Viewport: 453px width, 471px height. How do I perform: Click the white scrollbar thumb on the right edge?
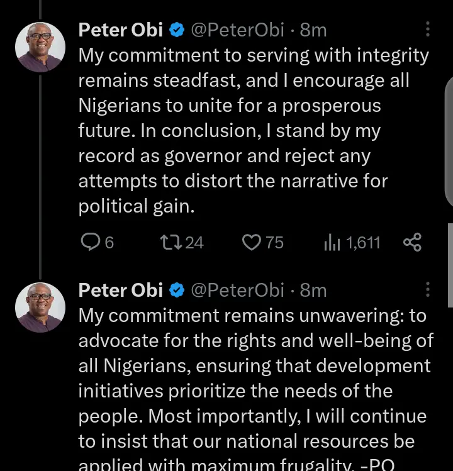[x=449, y=252]
